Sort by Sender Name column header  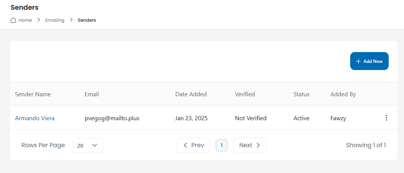pyautogui.click(x=33, y=94)
